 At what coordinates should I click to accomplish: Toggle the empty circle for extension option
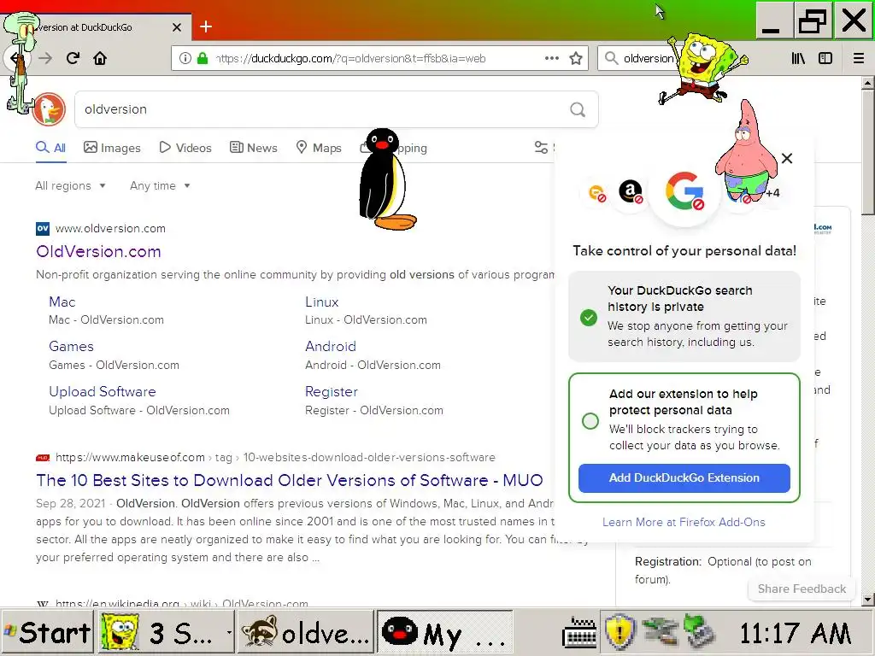[x=590, y=420]
